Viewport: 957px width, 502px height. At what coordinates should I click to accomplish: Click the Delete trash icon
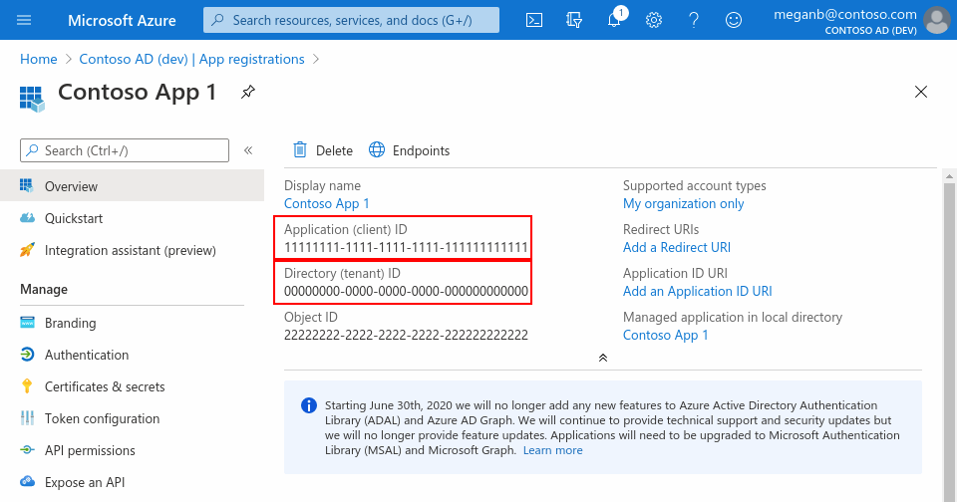300,150
